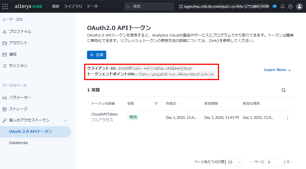This screenshot has height=169, width=306.
Task: Open rows per page dropdown
Action: coord(235,162)
